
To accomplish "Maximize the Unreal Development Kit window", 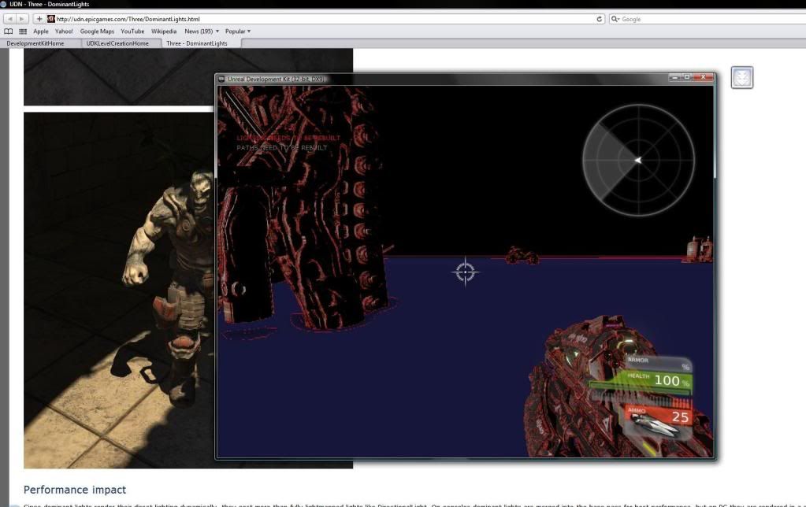I will (687, 77).
